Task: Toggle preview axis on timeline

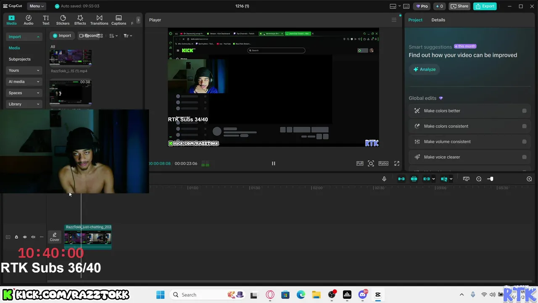Action: click(x=444, y=179)
